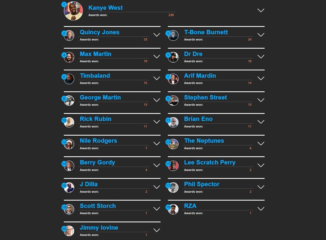Open the chevron next to Jimmy Iovine
This screenshot has width=326, height=240.
[156, 230]
